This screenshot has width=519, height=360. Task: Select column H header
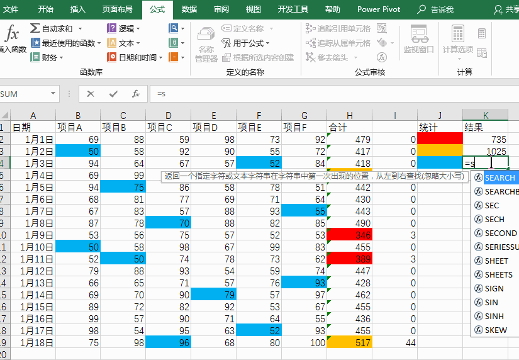(x=350, y=115)
